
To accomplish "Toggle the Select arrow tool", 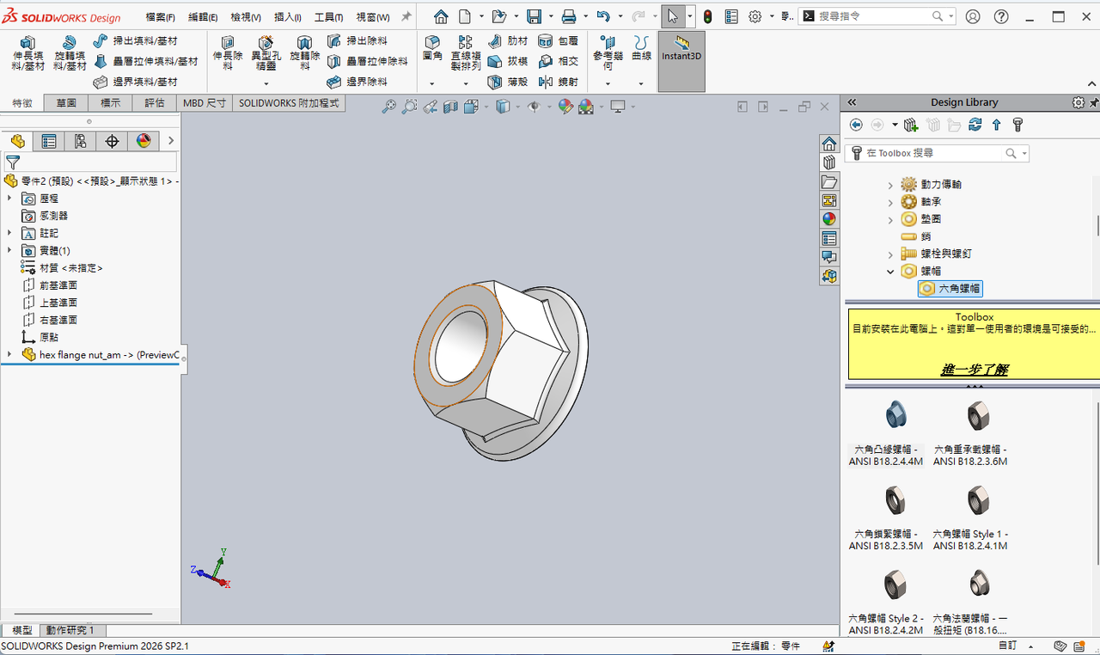I will click(673, 16).
